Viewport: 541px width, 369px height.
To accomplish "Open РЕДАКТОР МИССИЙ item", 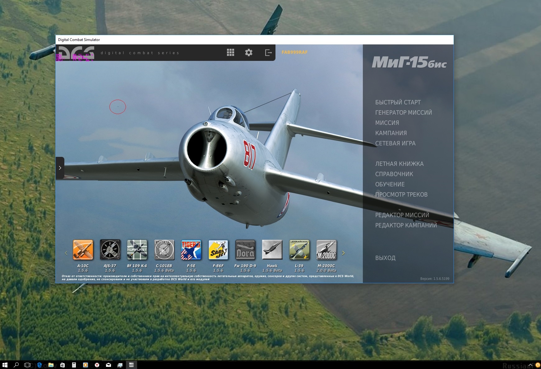I will pyautogui.click(x=402, y=215).
